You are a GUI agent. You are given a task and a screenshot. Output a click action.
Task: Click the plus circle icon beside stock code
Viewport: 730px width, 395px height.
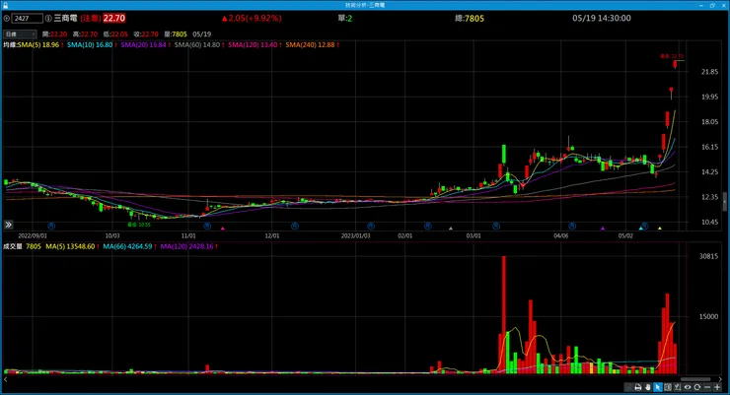tap(7, 18)
